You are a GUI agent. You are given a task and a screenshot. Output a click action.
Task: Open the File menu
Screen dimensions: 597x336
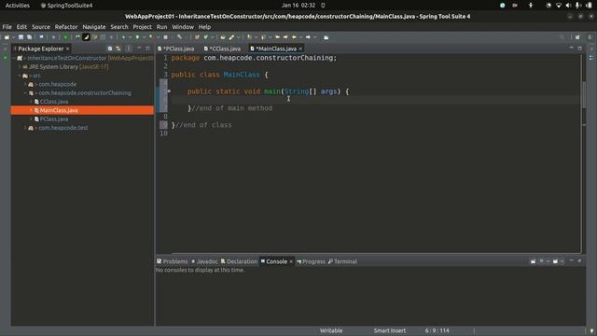(x=7, y=27)
